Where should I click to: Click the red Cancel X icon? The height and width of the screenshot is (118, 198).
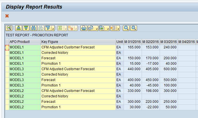tap(7, 16)
